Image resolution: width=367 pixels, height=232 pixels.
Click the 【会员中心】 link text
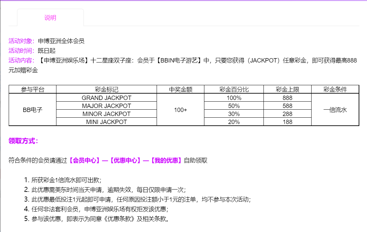(x=84, y=160)
